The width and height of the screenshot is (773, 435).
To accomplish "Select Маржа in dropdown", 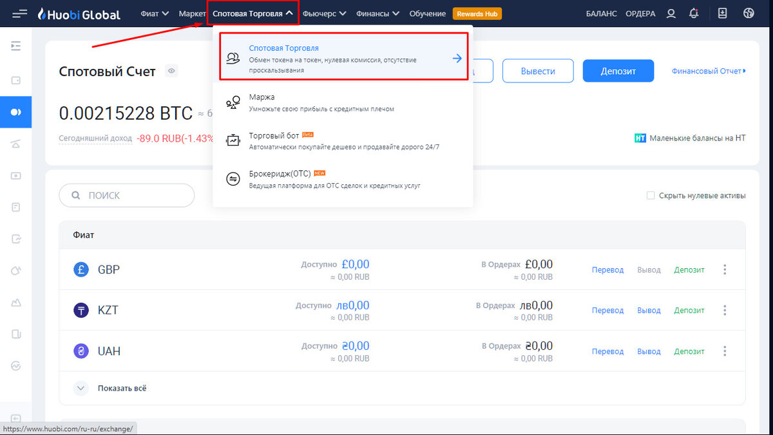I will [343, 103].
